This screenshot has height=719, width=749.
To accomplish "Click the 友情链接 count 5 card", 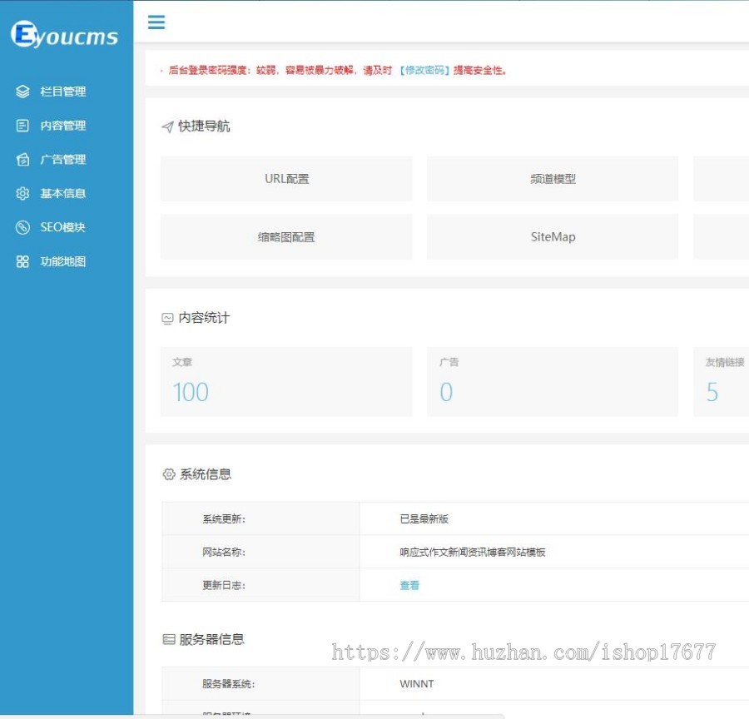I will (x=722, y=382).
